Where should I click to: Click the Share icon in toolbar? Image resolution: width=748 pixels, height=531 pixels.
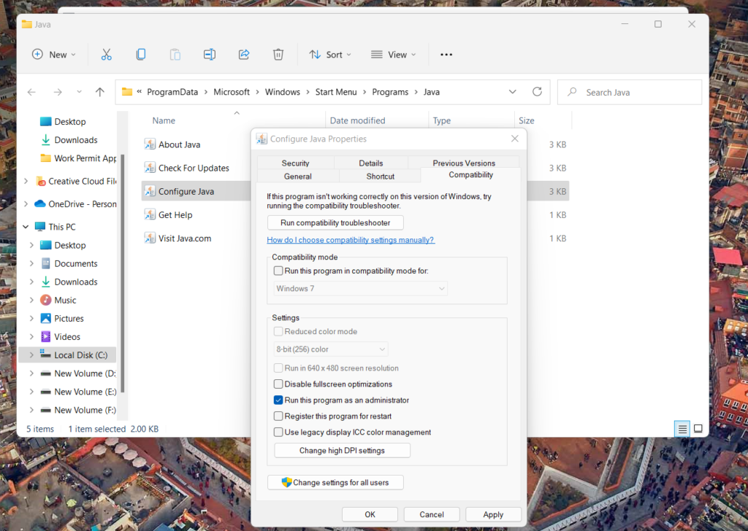[x=244, y=55]
